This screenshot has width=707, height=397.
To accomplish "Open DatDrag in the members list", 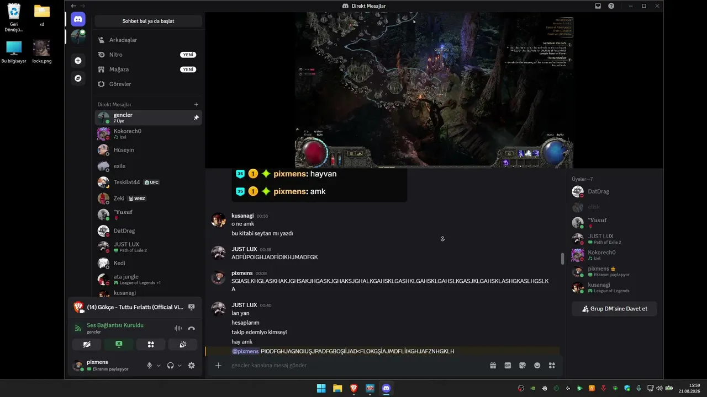I will click(x=614, y=191).
